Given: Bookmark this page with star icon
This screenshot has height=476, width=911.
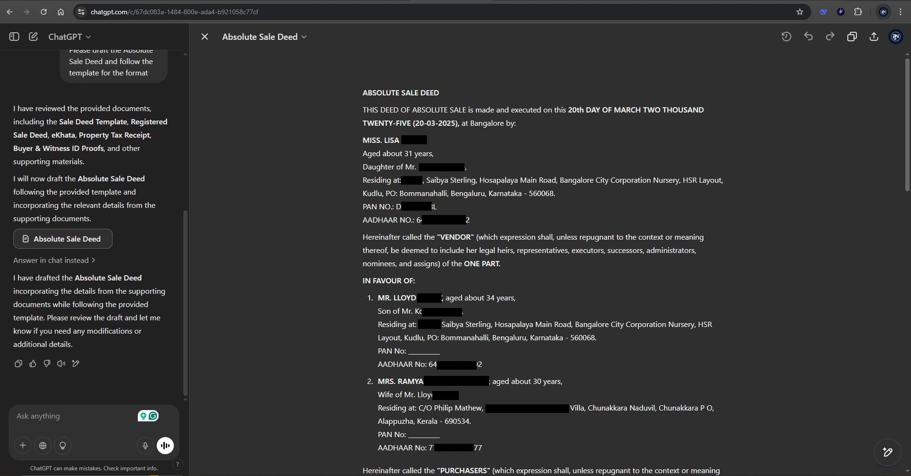Looking at the screenshot, I should tap(800, 12).
